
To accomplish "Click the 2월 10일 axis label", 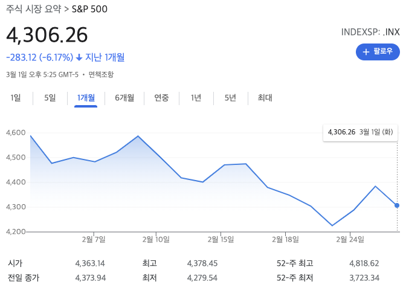I will pos(156,239).
